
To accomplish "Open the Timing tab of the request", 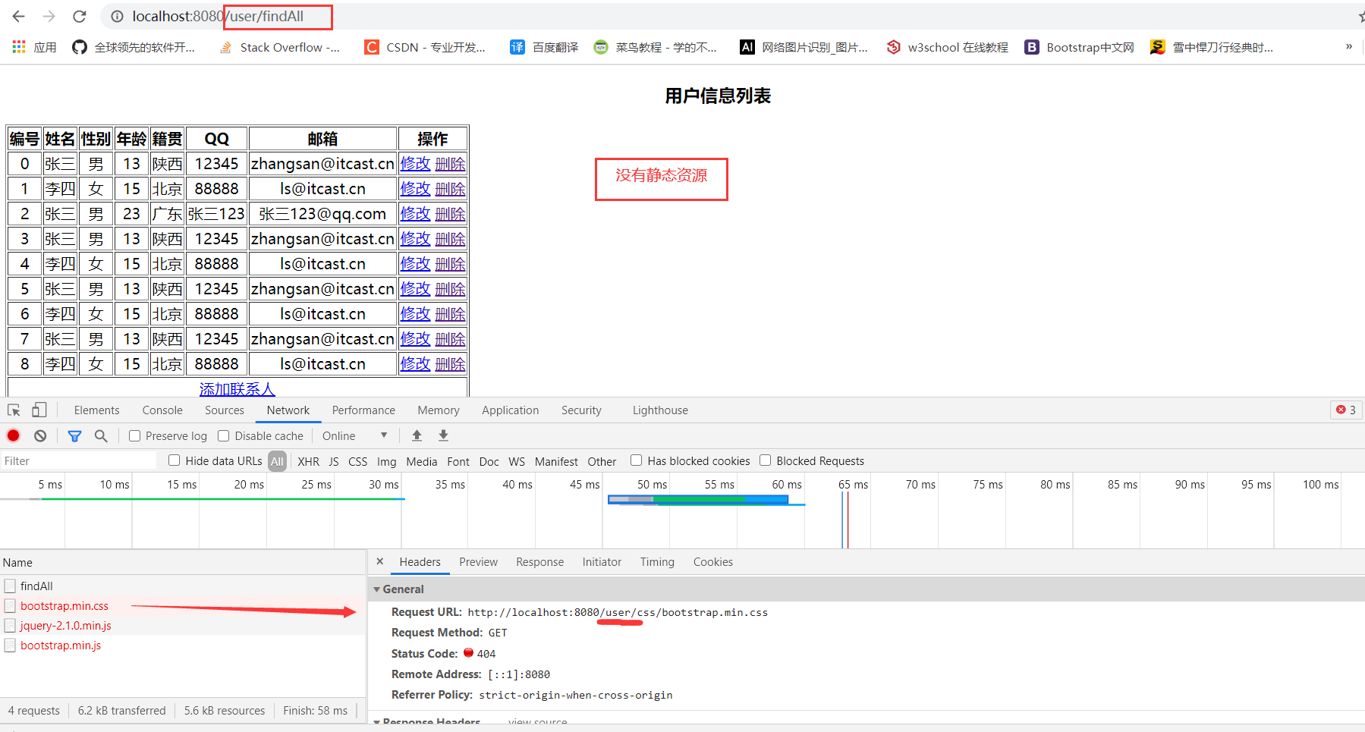I will coord(657,562).
